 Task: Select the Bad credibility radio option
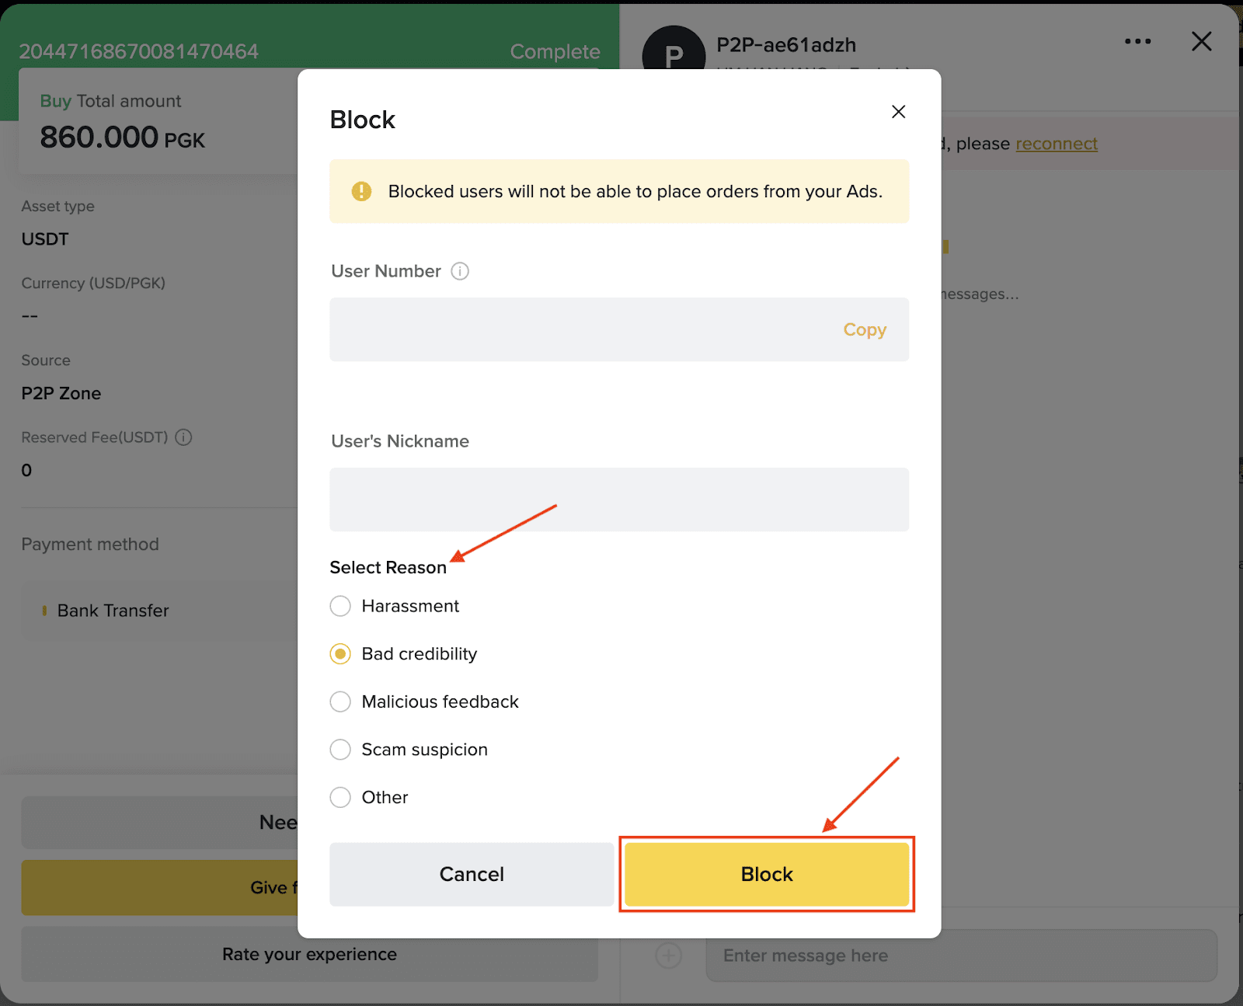click(340, 654)
